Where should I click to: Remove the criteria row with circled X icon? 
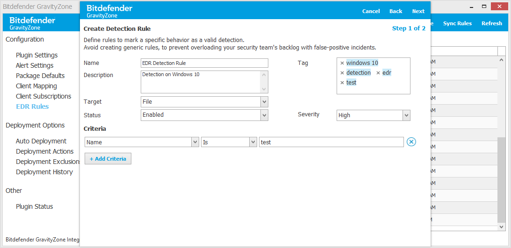click(x=411, y=142)
